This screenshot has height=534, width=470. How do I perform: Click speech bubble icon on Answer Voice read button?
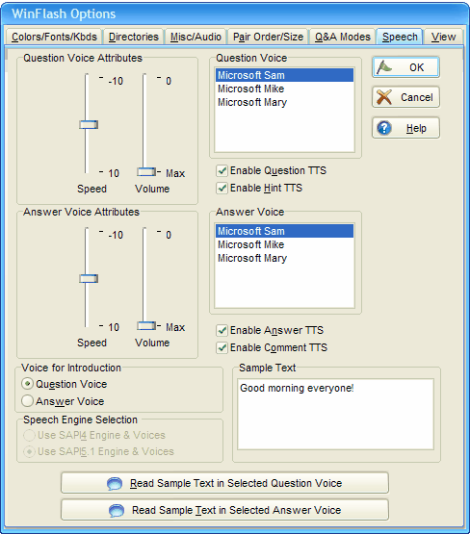click(x=117, y=510)
